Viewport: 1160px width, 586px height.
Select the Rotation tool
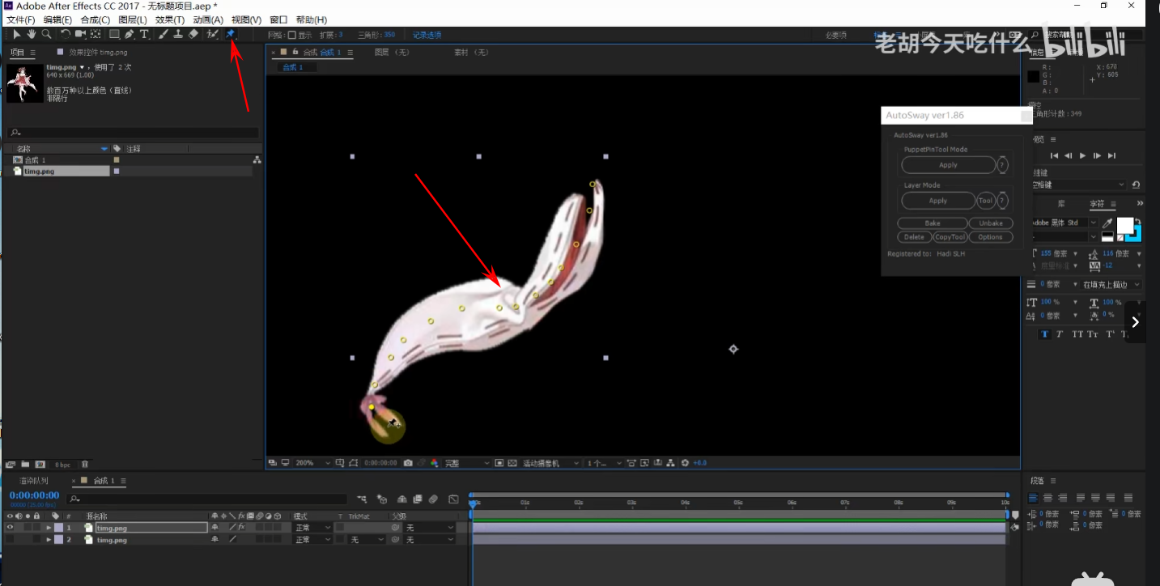[x=66, y=34]
